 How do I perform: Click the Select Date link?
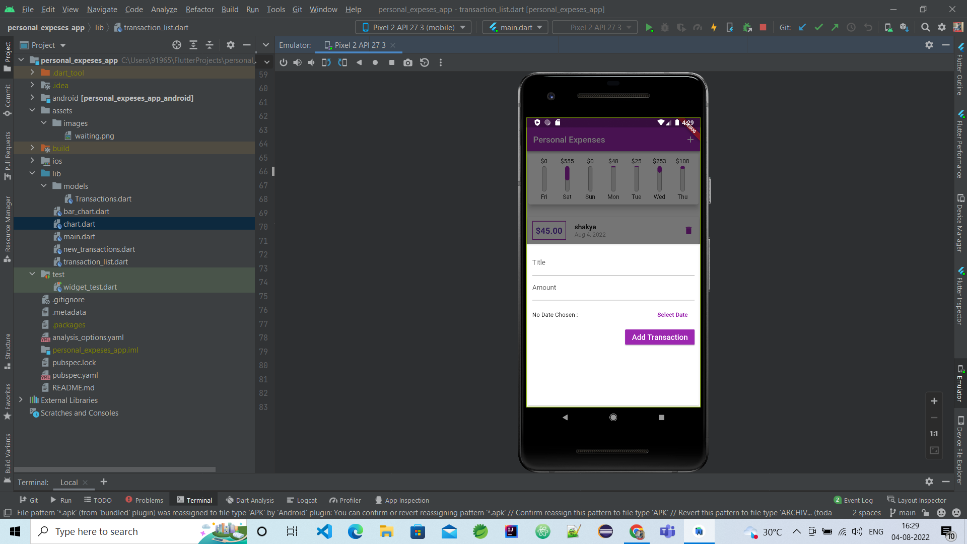click(x=672, y=315)
